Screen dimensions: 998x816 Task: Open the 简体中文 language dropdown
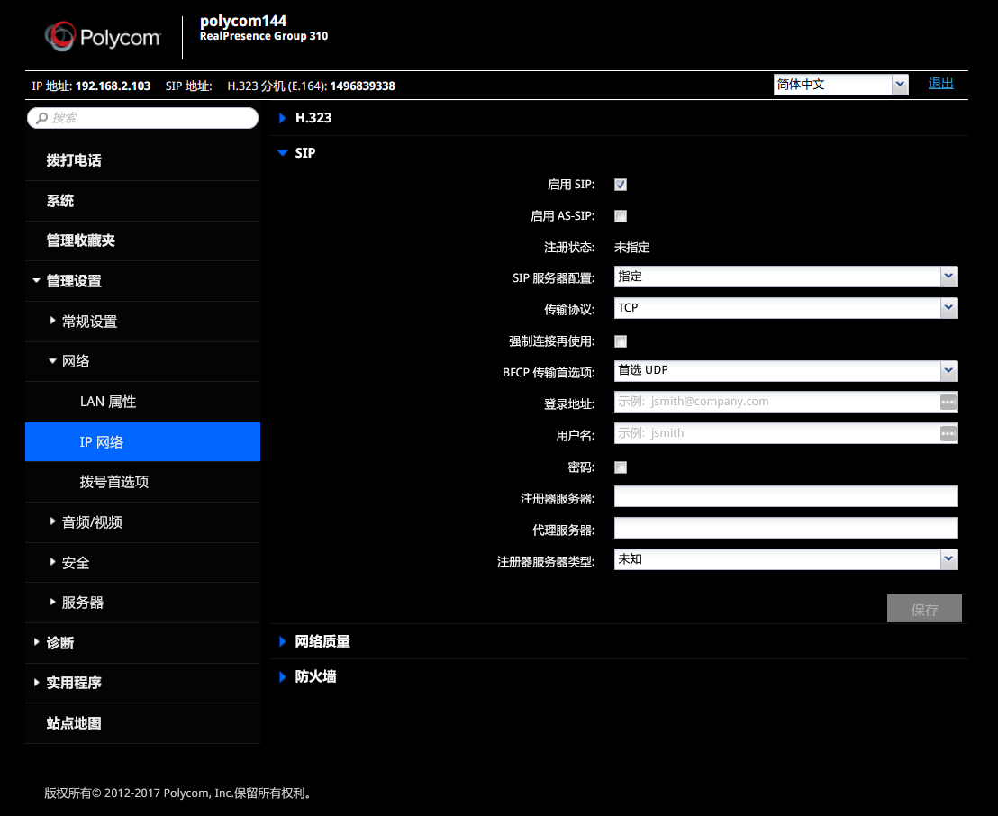click(x=840, y=85)
